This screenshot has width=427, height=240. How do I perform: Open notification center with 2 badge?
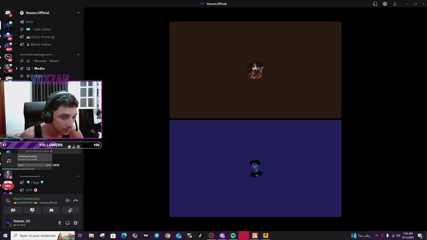[420, 236]
